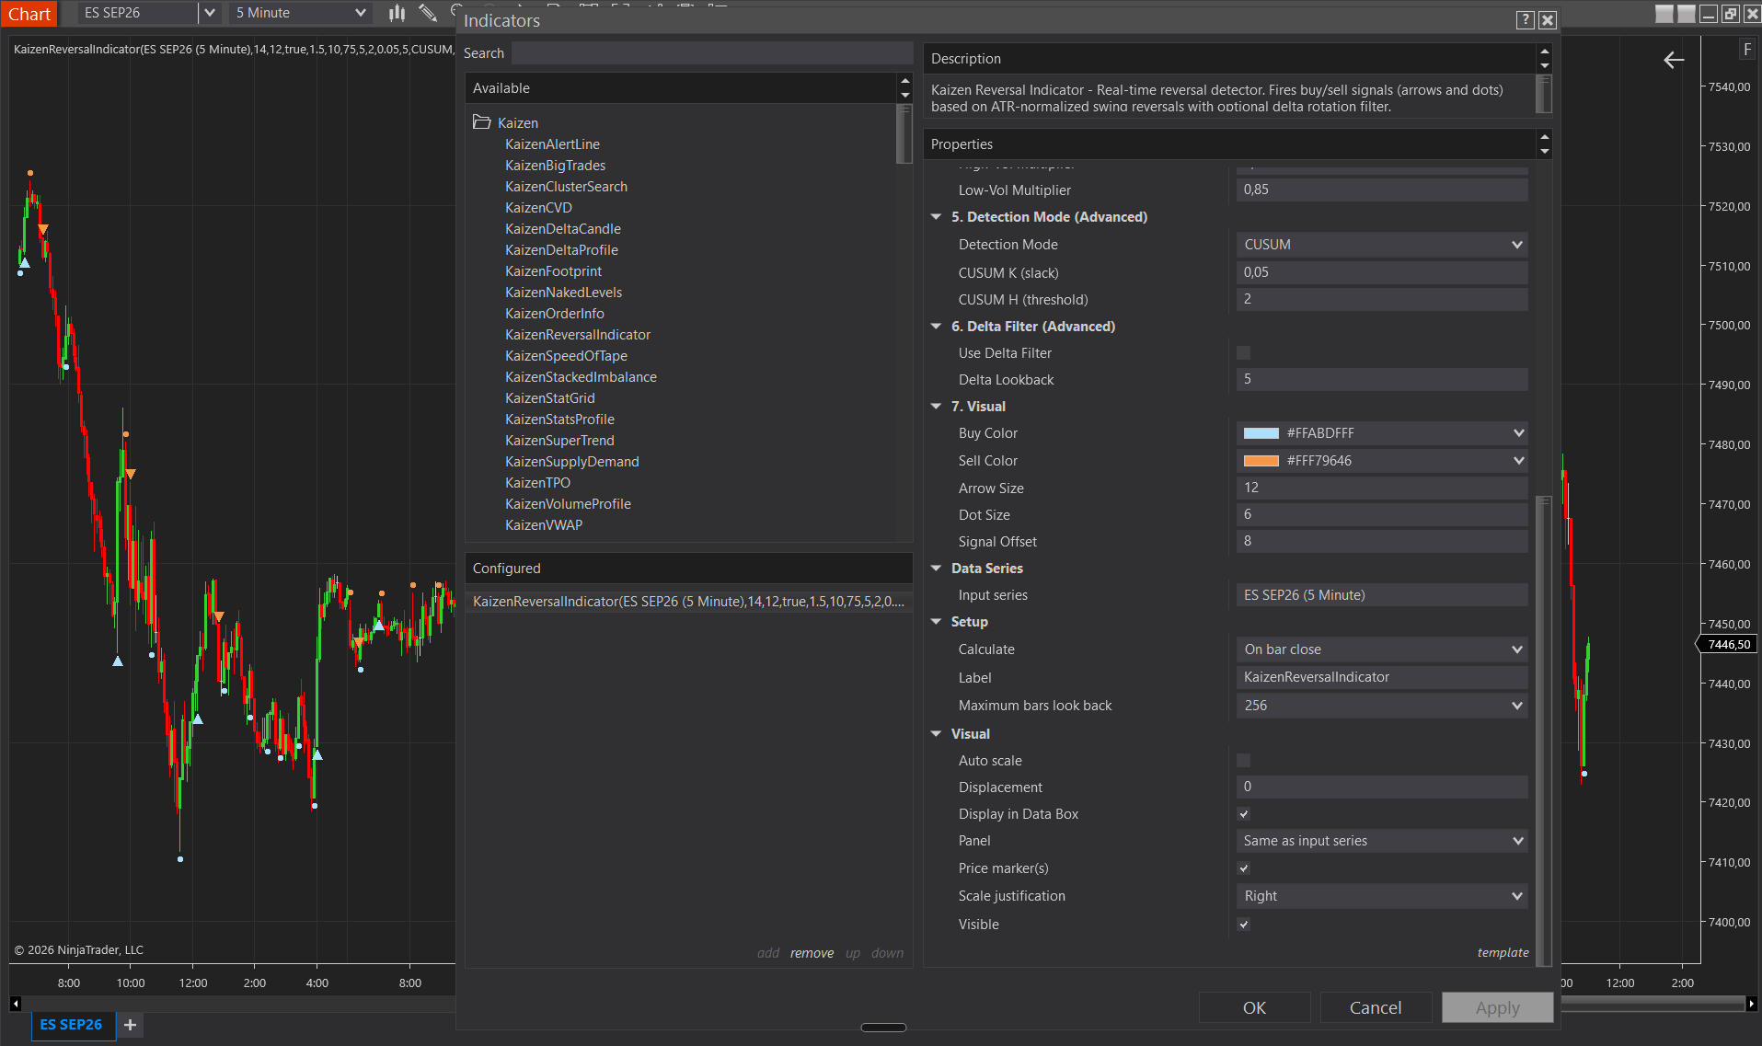This screenshot has width=1762, height=1046.
Task: Toggle the Auto scale checkbox
Action: click(x=1243, y=761)
